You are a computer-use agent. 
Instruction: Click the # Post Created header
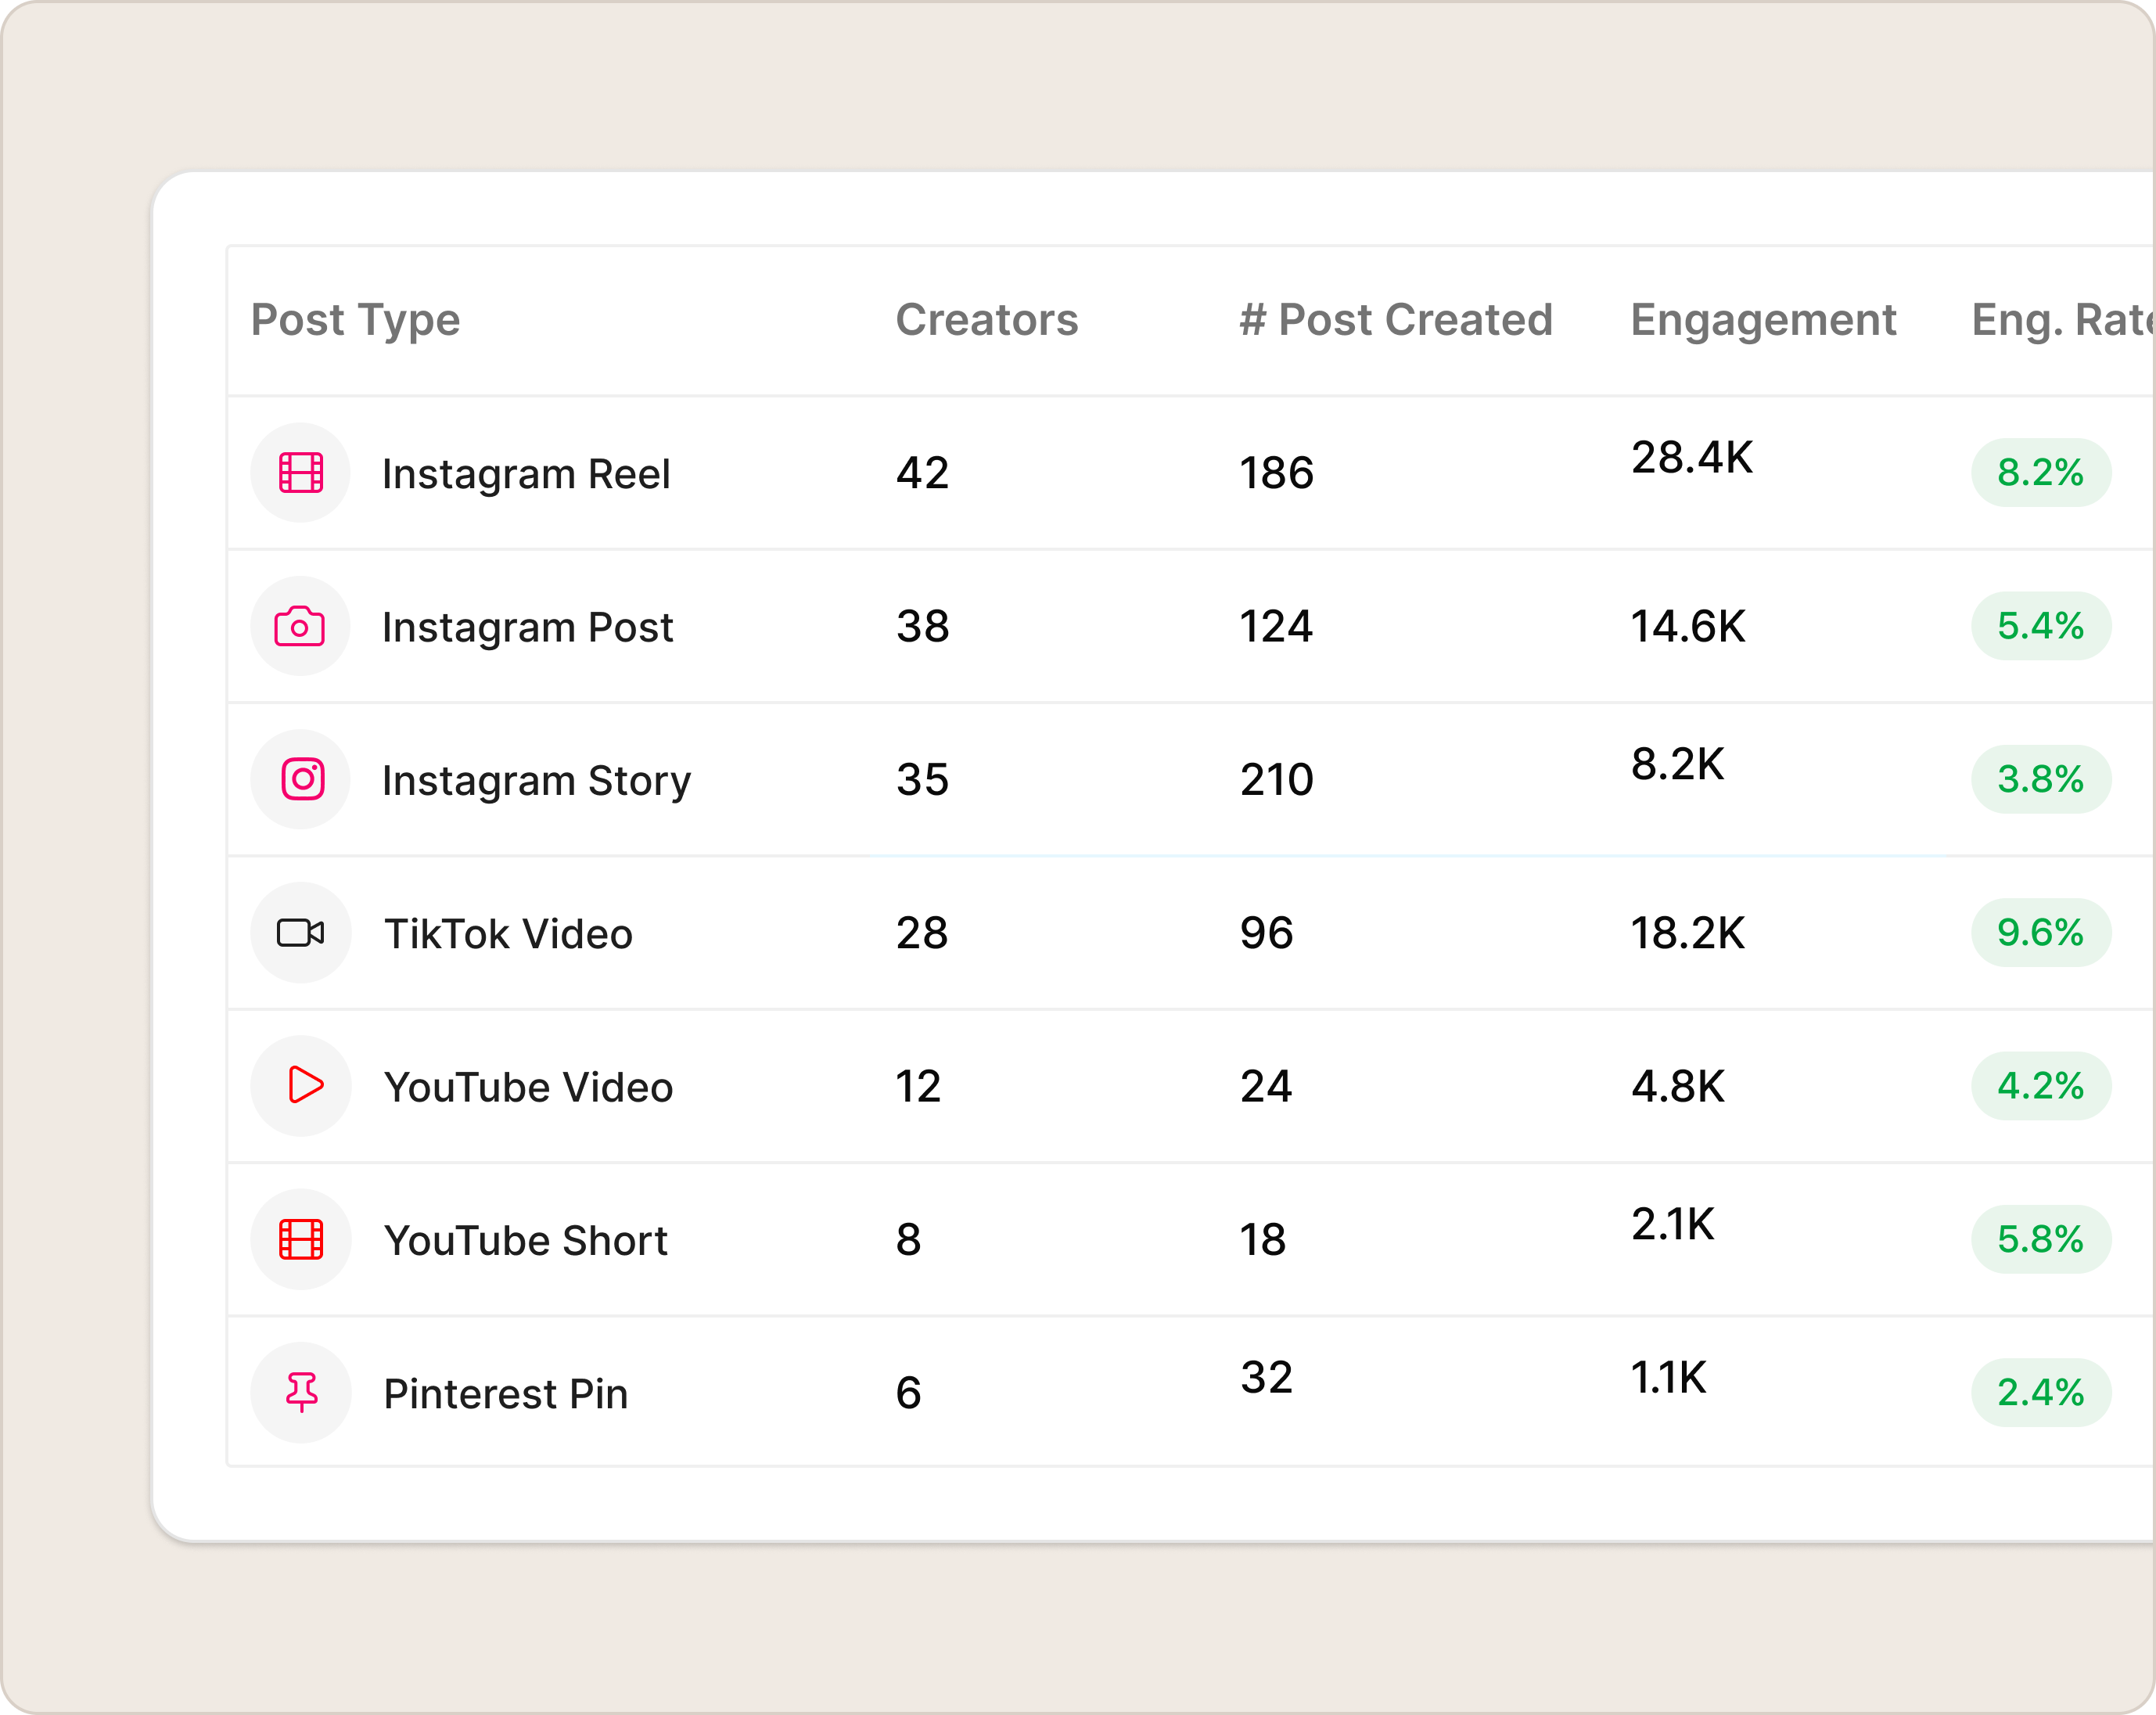[1395, 320]
